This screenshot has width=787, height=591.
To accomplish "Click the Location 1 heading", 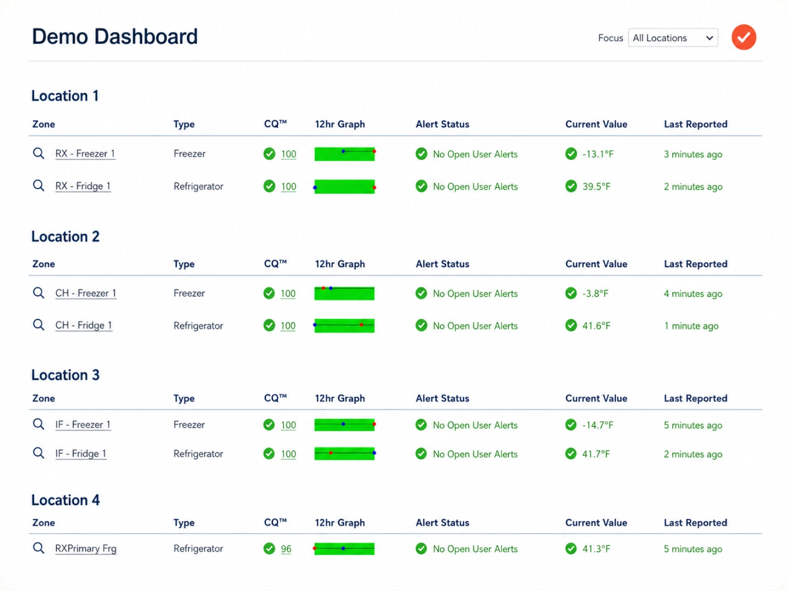I will (x=65, y=96).
